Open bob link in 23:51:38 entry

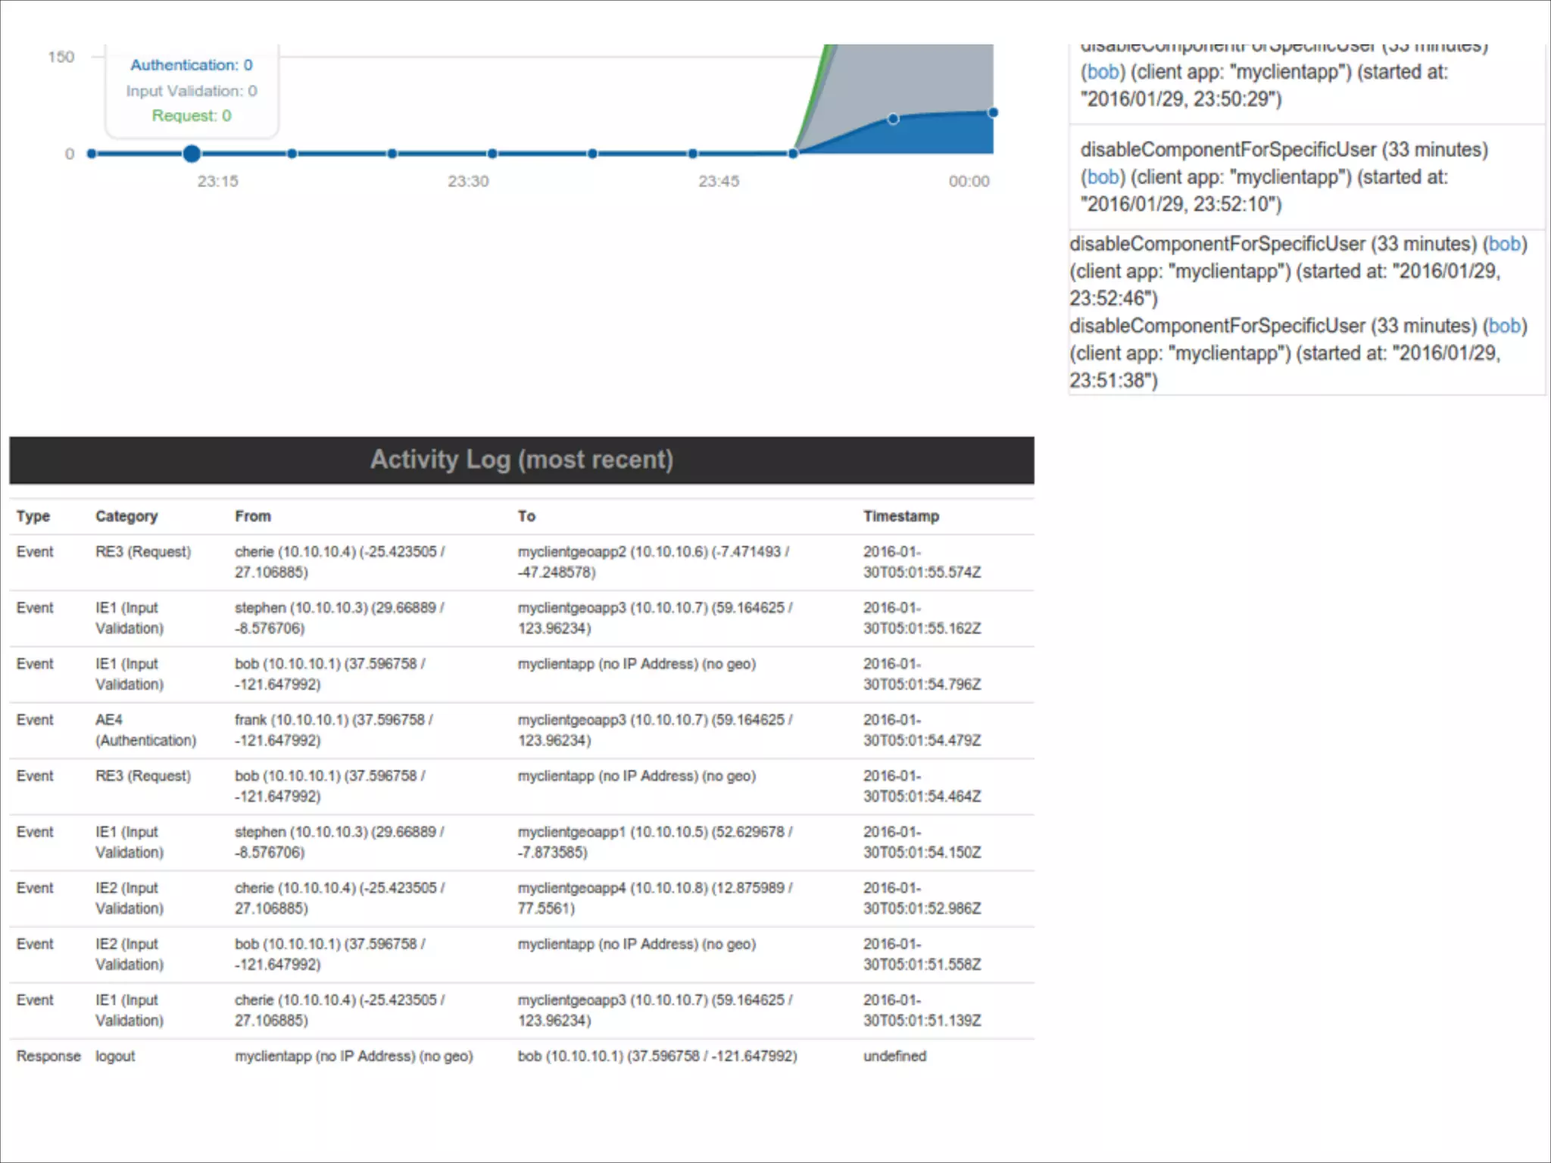click(1504, 326)
